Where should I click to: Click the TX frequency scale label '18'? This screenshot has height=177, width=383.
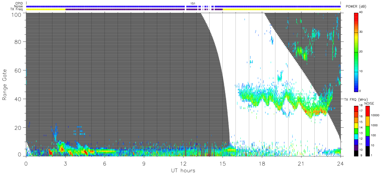click(361, 106)
